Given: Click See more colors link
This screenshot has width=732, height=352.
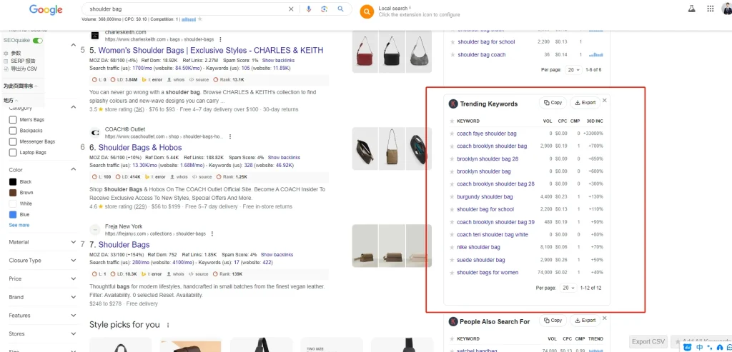Looking at the screenshot, I should pos(19,225).
